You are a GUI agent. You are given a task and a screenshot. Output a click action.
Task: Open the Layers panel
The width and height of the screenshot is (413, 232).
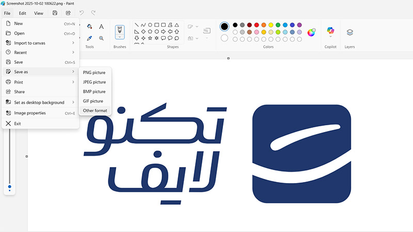point(350,32)
